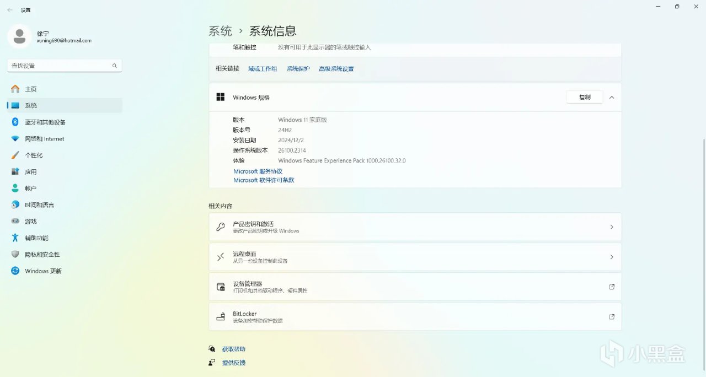Open 帐户 person icon
Image resolution: width=706 pixels, height=377 pixels.
15,188
